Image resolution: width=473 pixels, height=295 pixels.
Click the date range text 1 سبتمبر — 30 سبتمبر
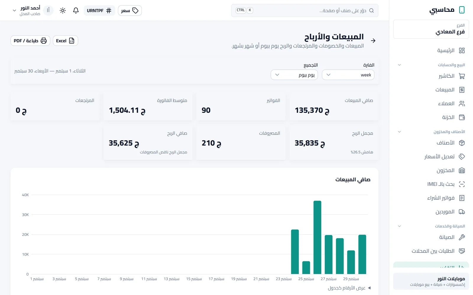[x=50, y=71]
